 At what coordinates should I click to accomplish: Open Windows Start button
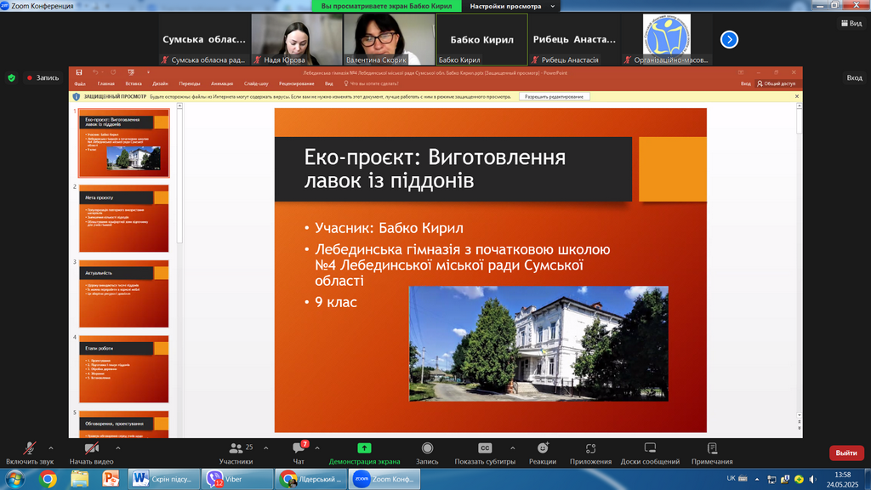point(14,479)
